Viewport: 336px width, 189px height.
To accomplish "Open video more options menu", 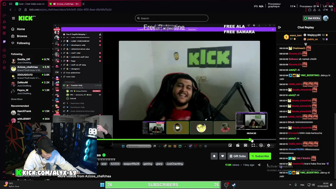I will pos(267,165).
